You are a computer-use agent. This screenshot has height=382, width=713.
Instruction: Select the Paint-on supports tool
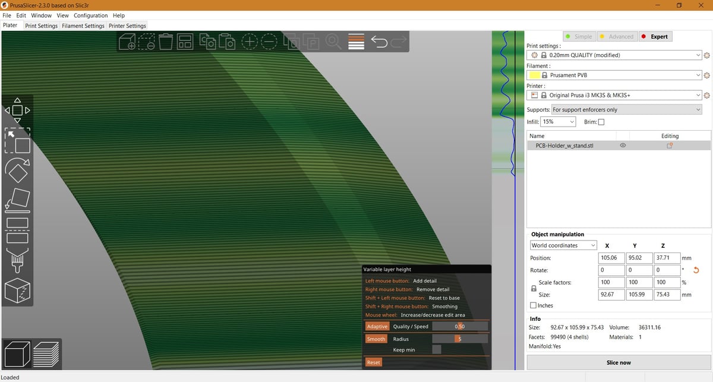point(17,261)
